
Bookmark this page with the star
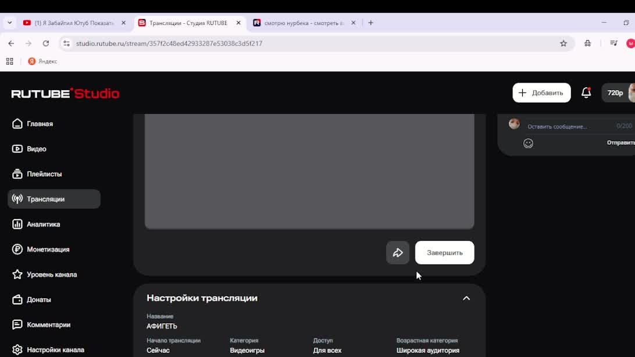pyautogui.click(x=563, y=43)
